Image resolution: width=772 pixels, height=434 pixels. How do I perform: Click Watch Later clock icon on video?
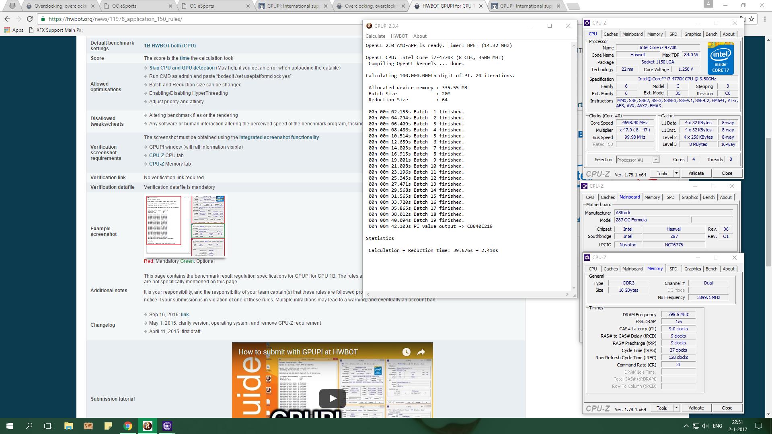[x=407, y=352]
